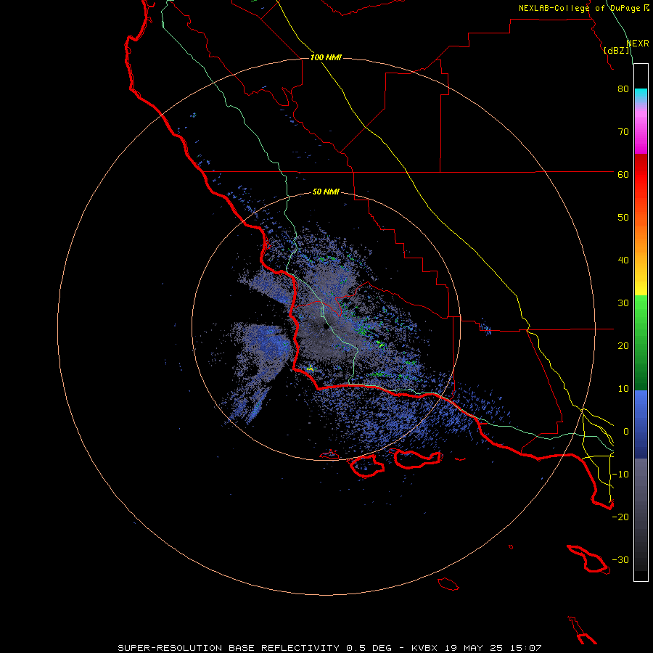The image size is (653, 653).
Task: Click the cyan band of the color bar
Action: click(641, 94)
